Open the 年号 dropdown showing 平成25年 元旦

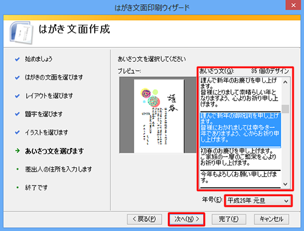258,201
